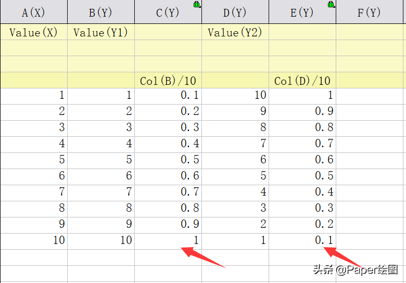Click first data row cell in column F
406x283 pixels.
point(369,96)
